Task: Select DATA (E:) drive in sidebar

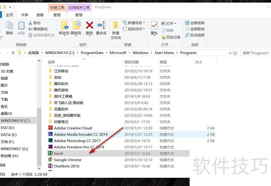Action: [9, 135]
